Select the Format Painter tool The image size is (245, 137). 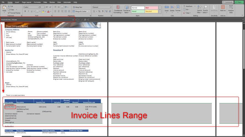tap(15, 13)
